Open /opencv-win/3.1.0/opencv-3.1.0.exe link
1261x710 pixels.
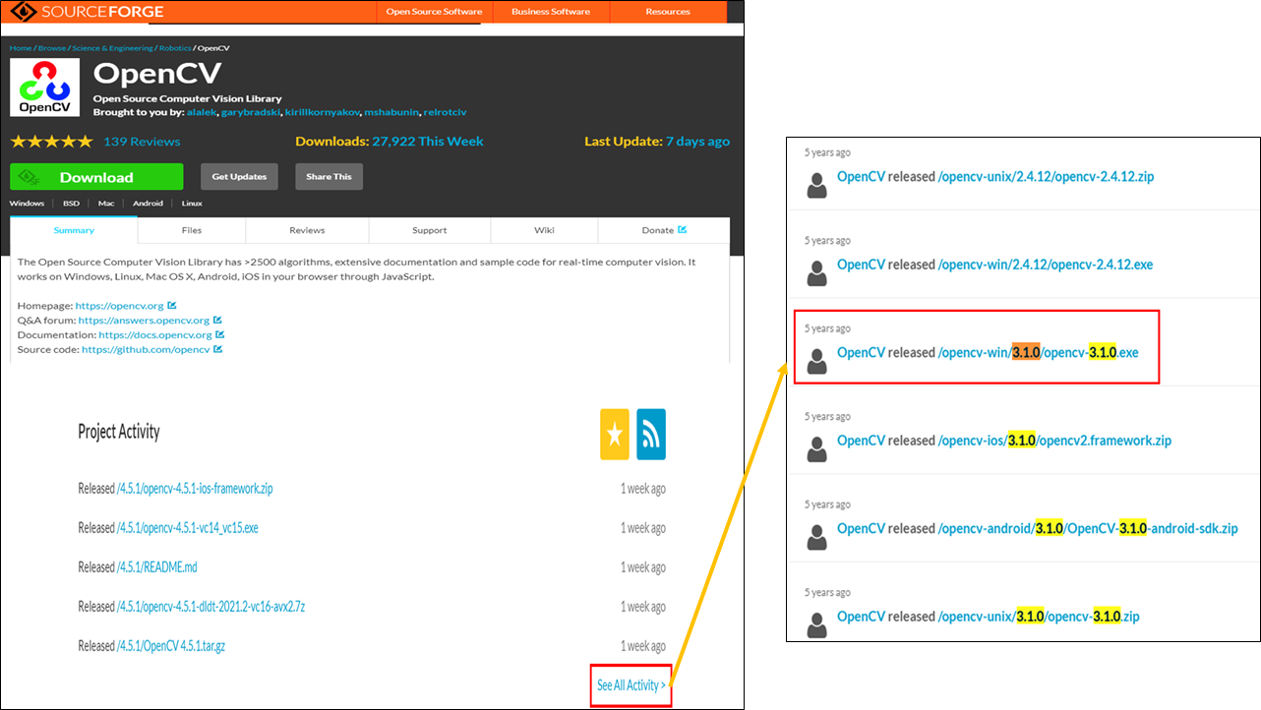coord(1039,352)
